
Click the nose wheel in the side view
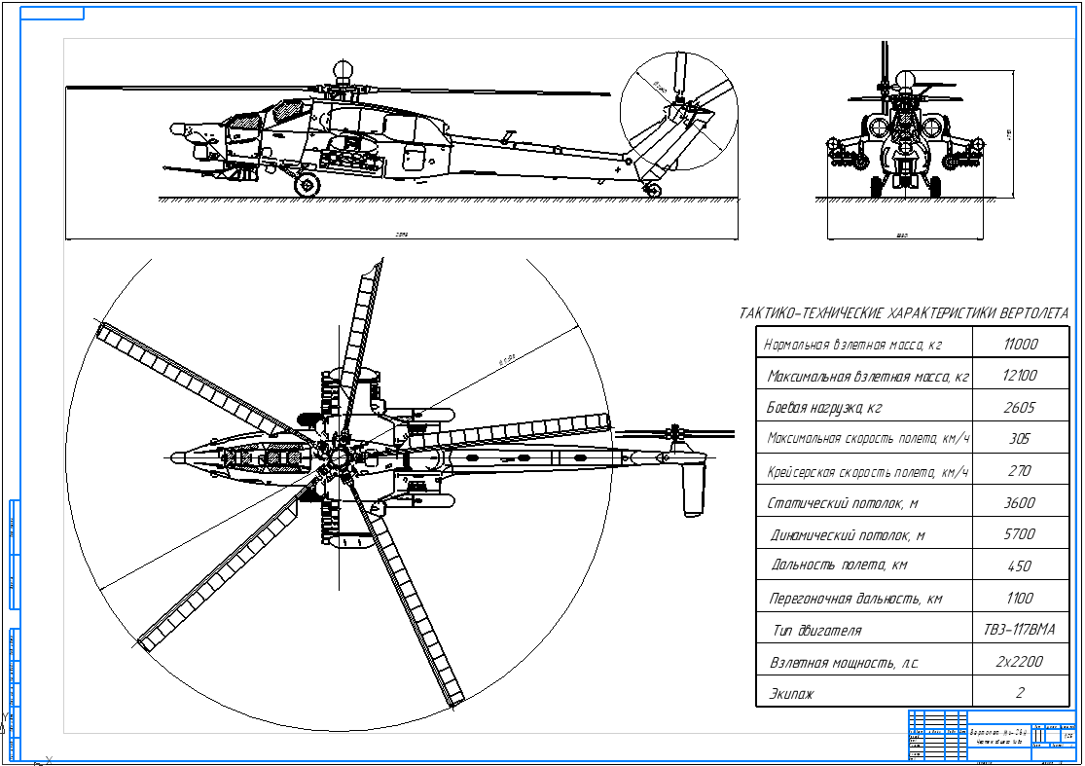[x=307, y=183]
